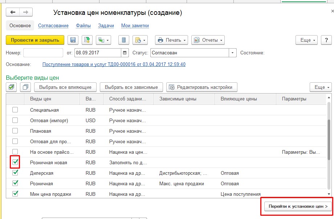This screenshot has height=219, width=334.
Task: Go back with the left arrow button
Action: [13, 12]
